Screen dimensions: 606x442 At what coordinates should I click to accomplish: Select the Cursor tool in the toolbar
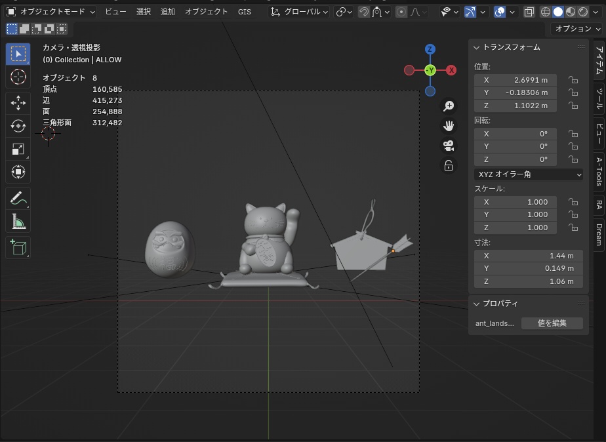click(x=18, y=77)
